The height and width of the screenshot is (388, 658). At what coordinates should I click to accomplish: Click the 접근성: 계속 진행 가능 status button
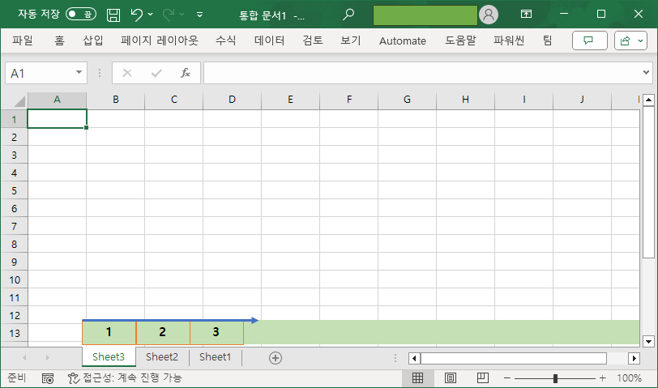pyautogui.click(x=125, y=378)
